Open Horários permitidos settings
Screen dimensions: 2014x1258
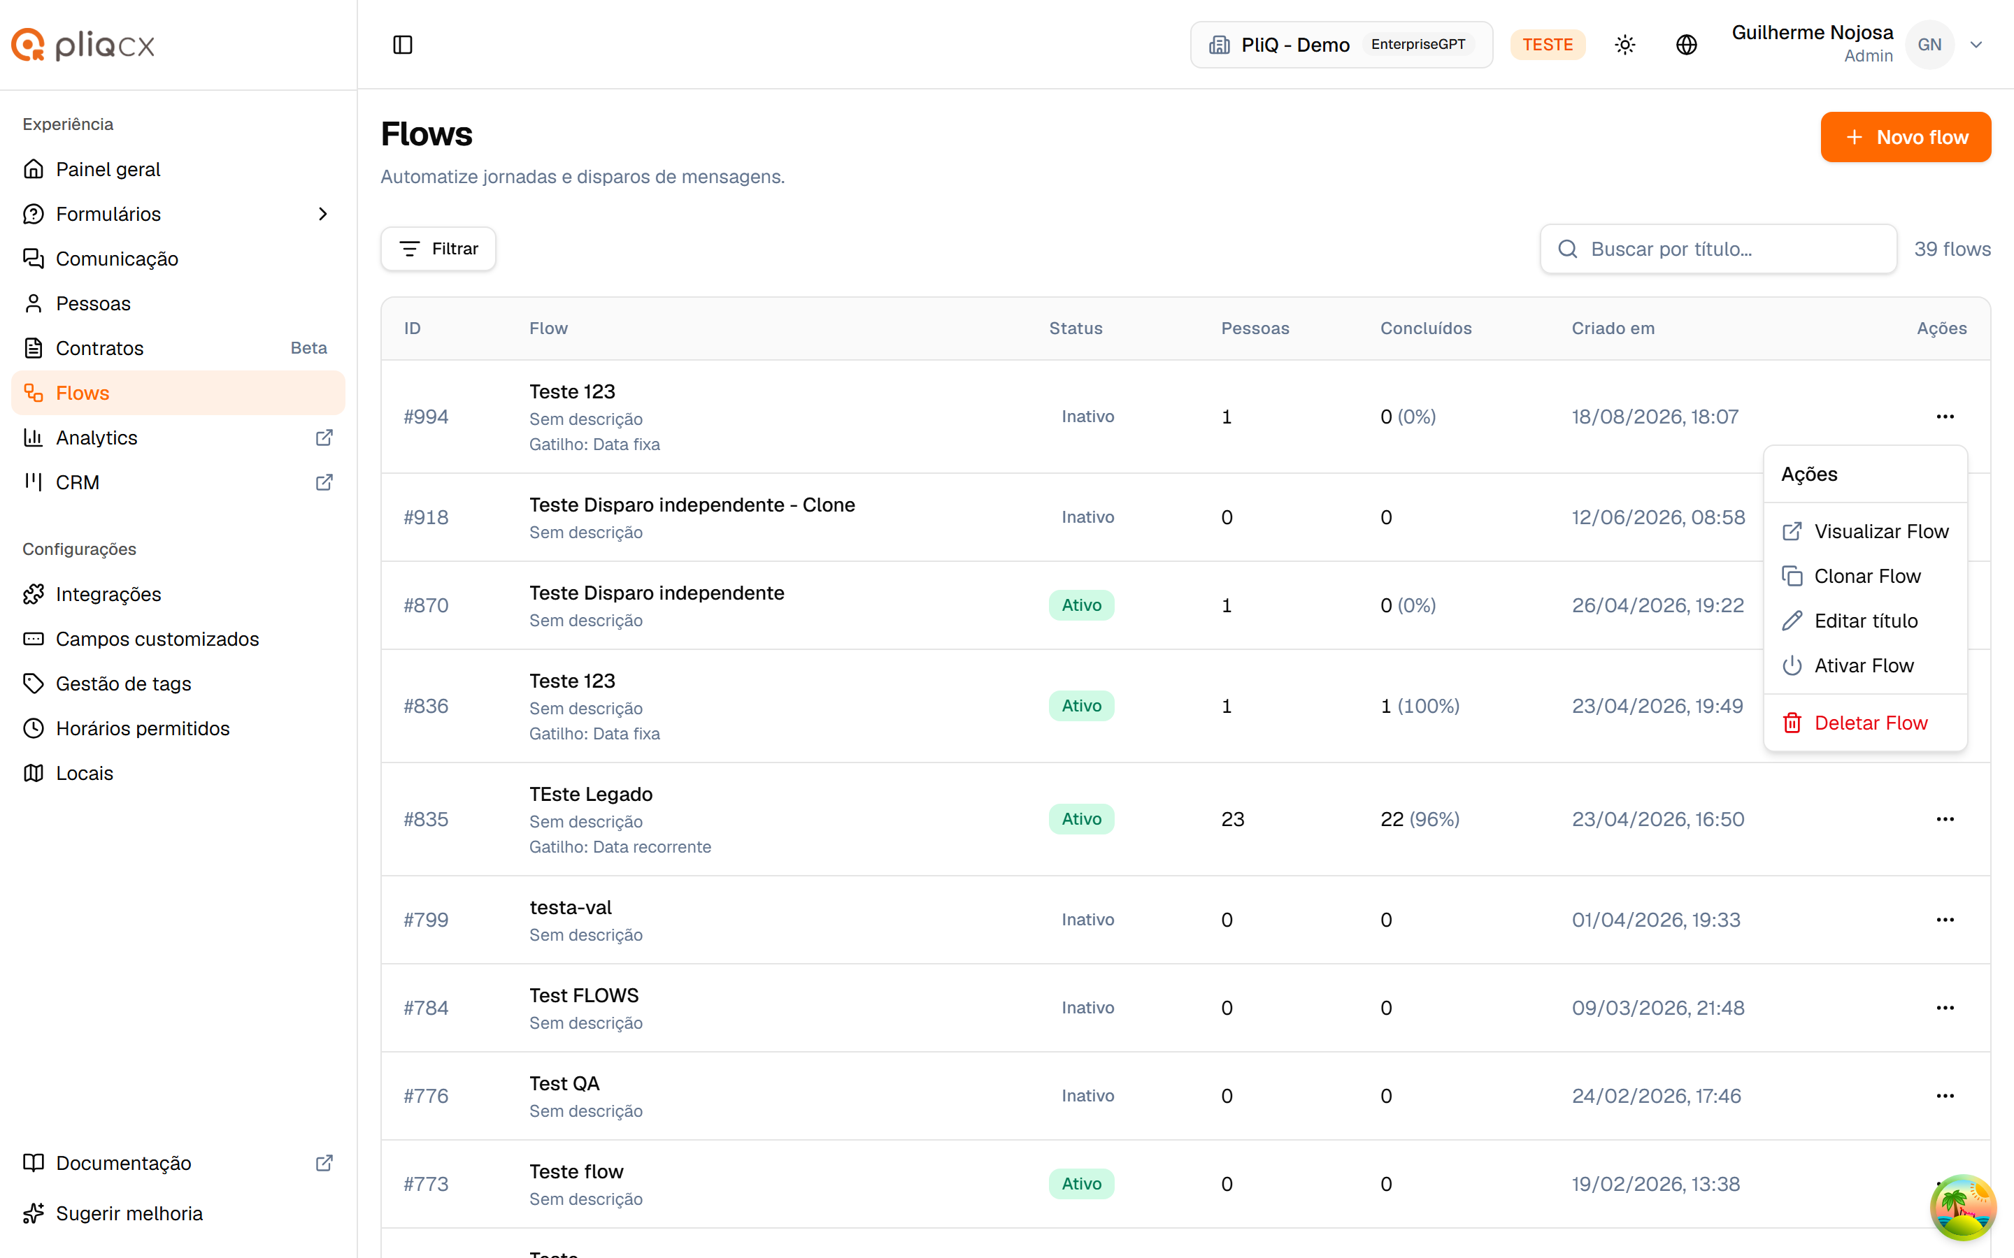click(178, 729)
